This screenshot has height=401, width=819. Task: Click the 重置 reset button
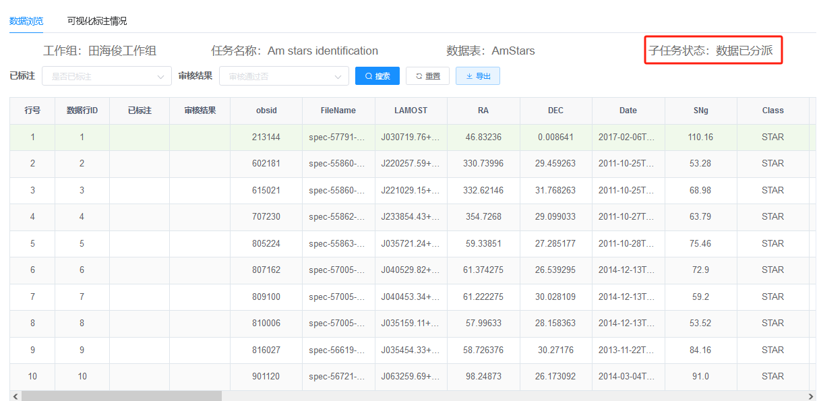point(427,76)
